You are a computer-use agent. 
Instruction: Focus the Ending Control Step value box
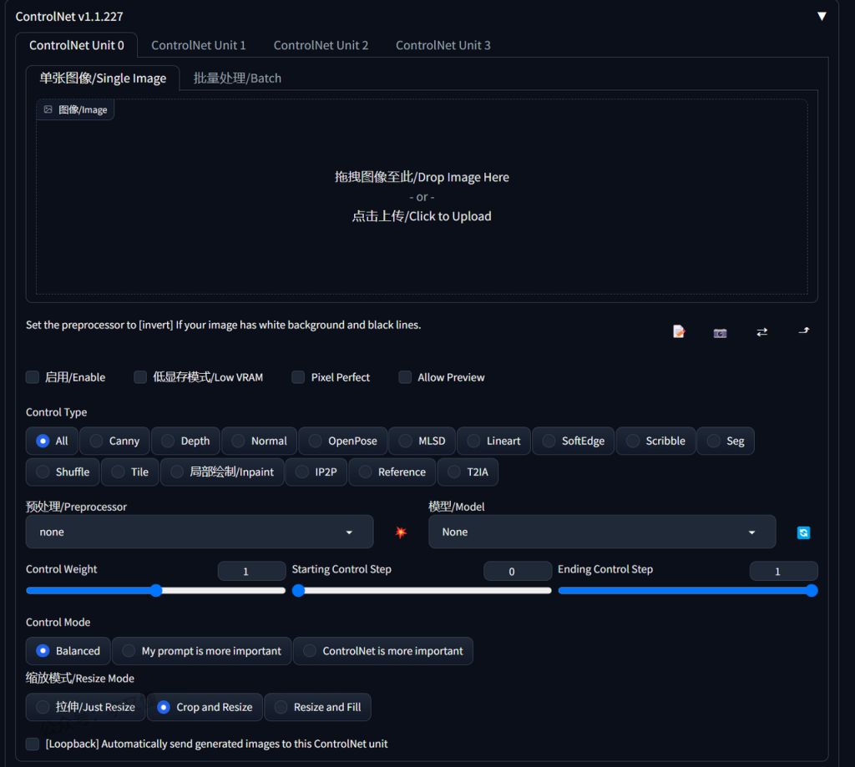point(783,571)
